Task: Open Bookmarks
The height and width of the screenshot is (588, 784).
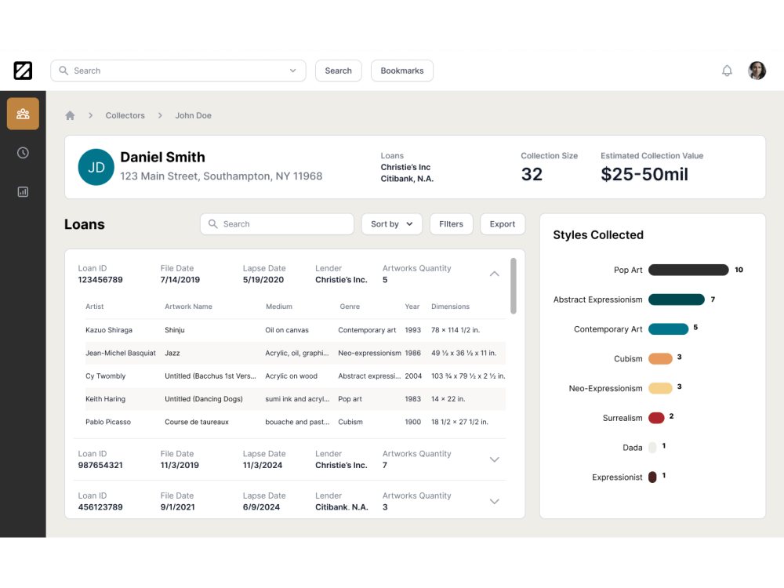Action: pos(401,70)
